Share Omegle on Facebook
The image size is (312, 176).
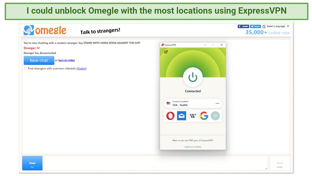[x=243, y=26]
